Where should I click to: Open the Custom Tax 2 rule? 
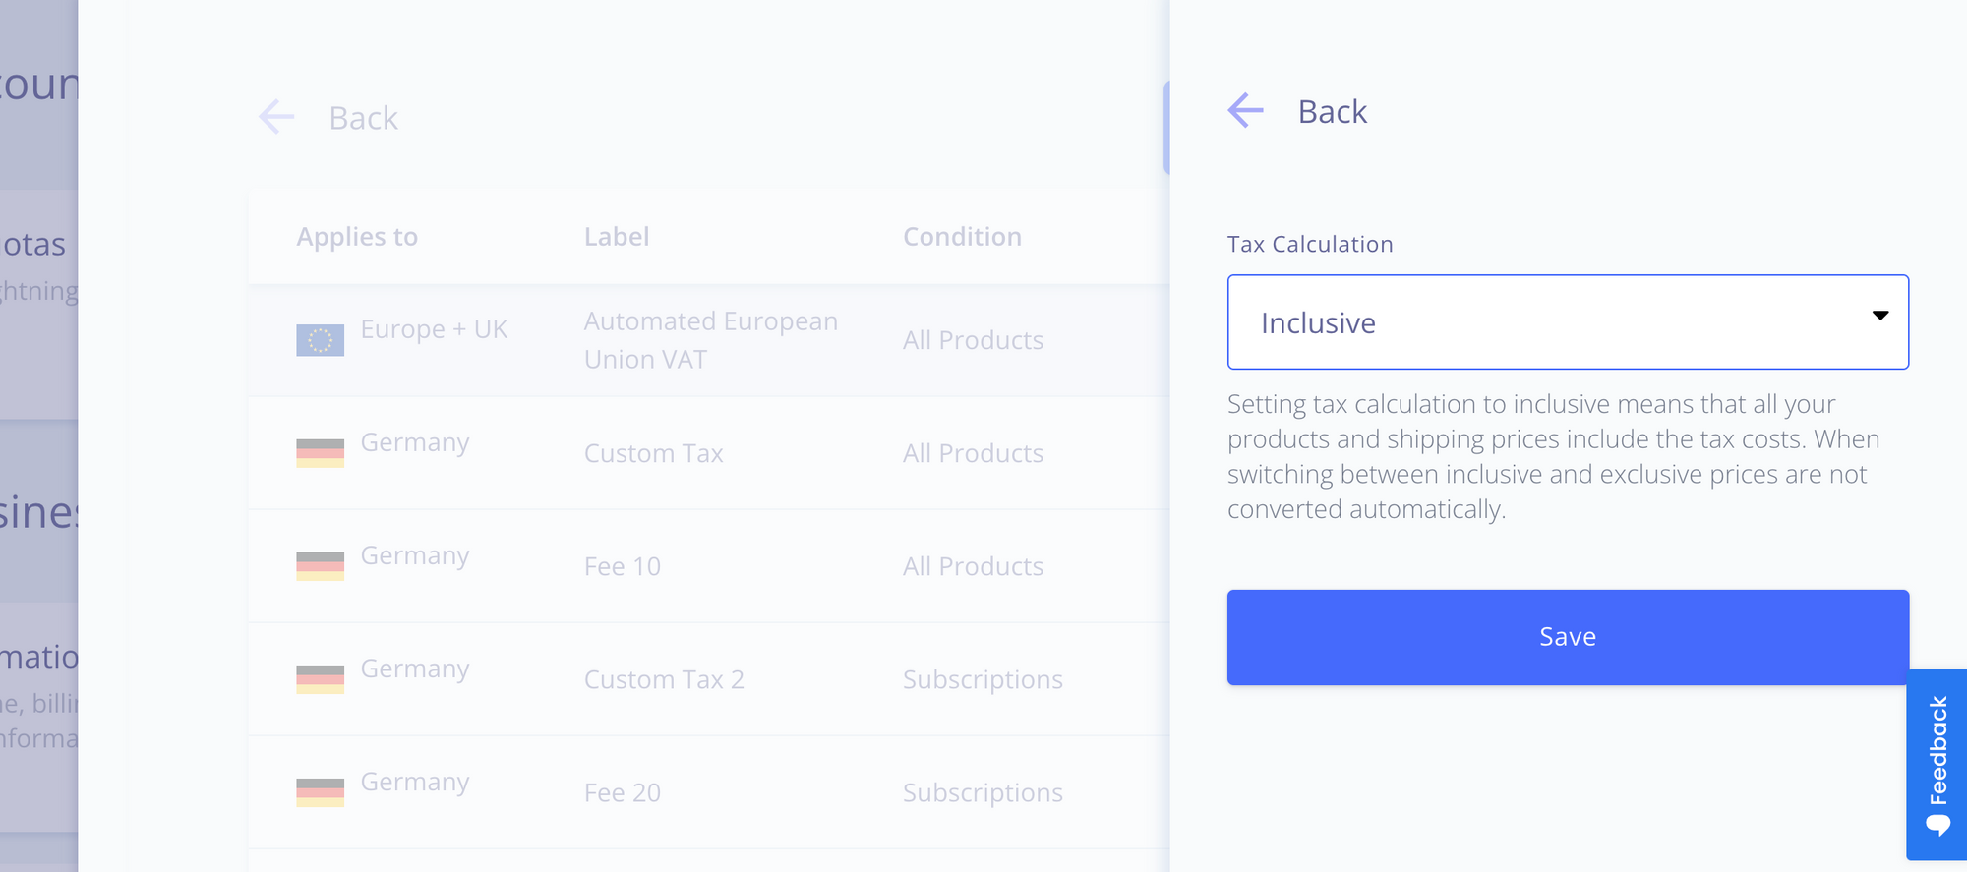pyautogui.click(x=709, y=679)
